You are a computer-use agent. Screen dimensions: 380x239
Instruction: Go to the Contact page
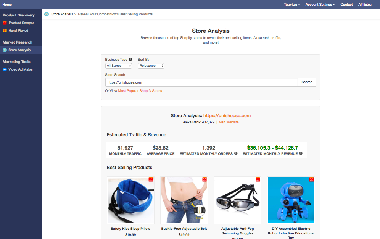click(x=346, y=4)
